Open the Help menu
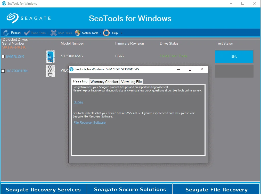Screen dimensions: 261x194 point(115,33)
